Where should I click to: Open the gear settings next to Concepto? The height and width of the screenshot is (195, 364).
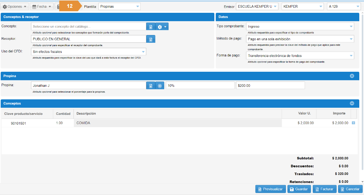[162, 27]
